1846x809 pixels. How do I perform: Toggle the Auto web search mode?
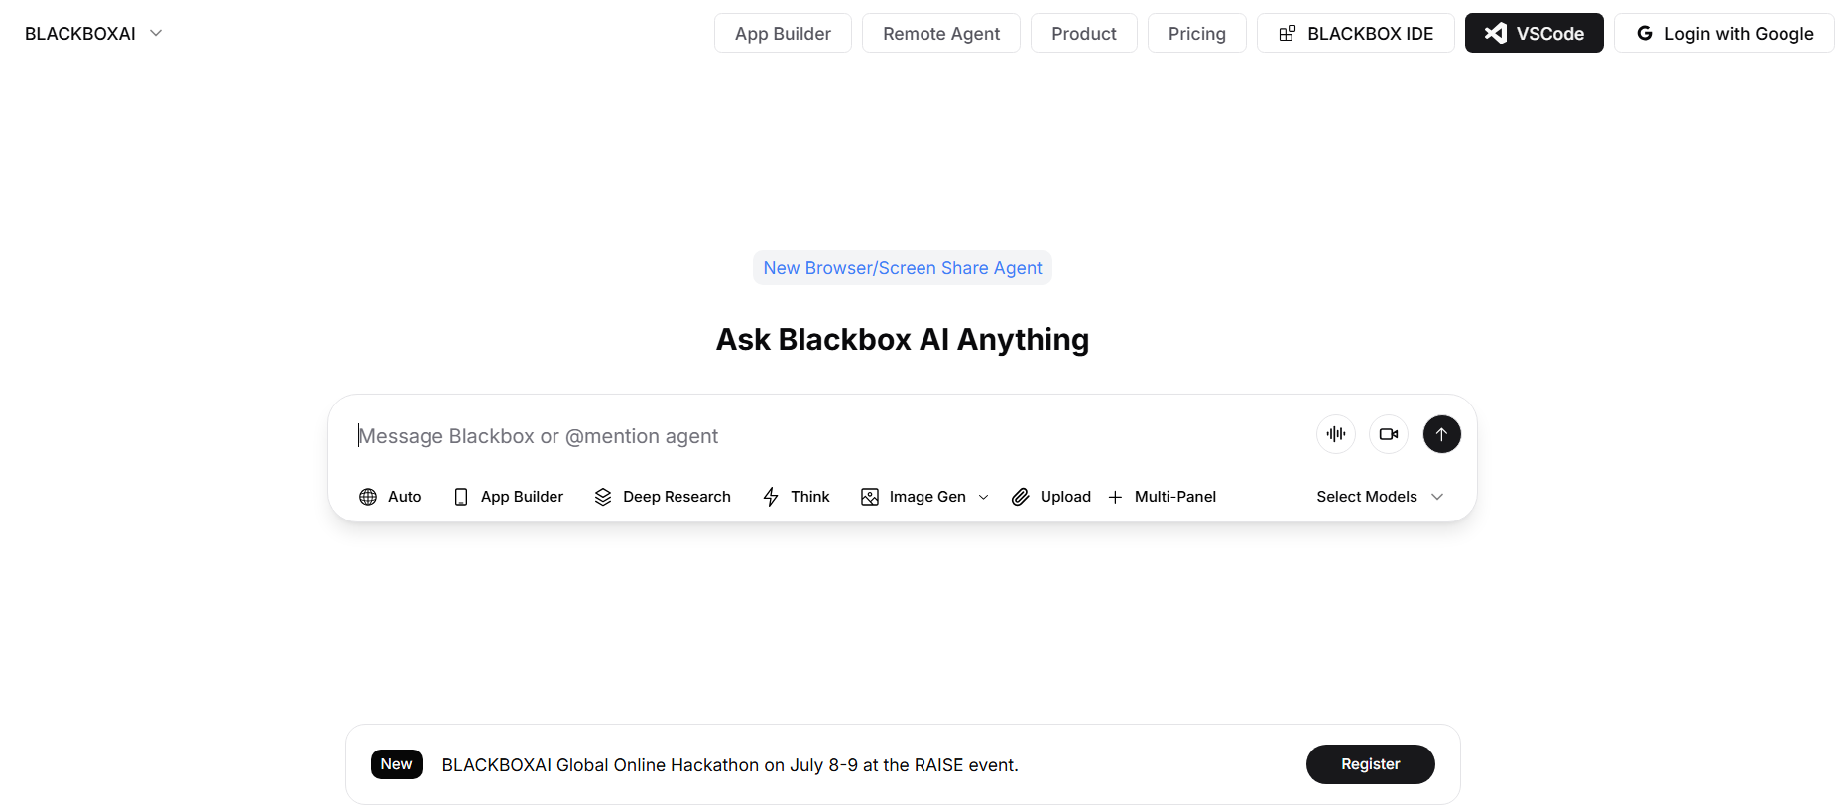390,497
